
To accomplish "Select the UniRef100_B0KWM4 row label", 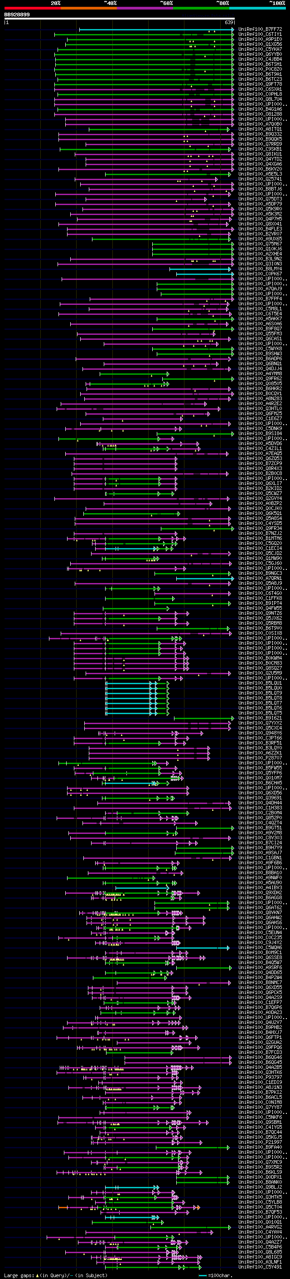I will click(260, 658).
